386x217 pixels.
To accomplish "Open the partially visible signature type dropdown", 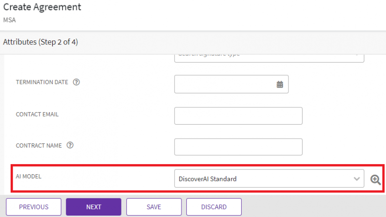I will 269,56.
